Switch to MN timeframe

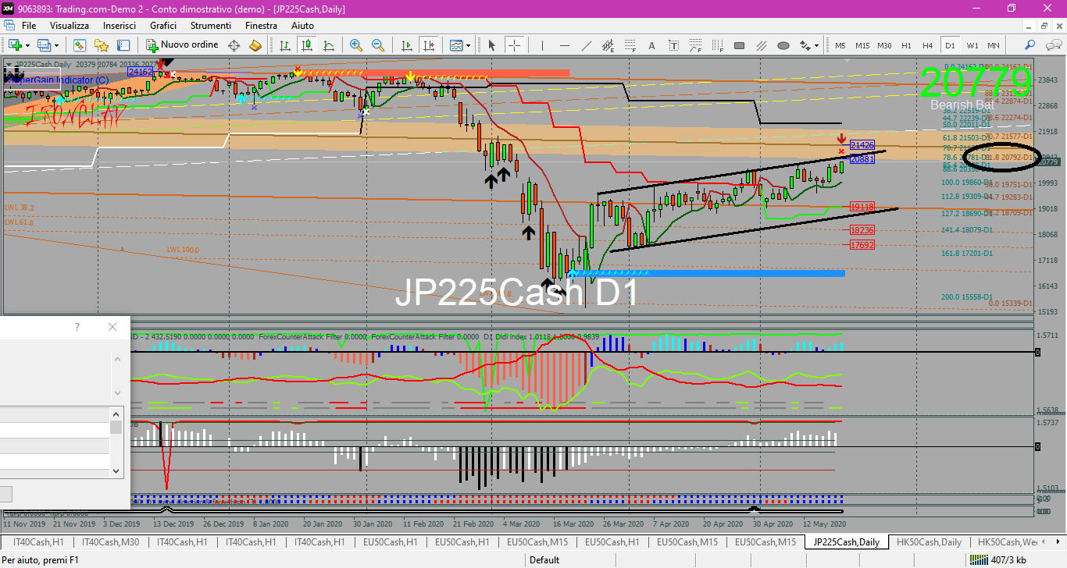994,45
